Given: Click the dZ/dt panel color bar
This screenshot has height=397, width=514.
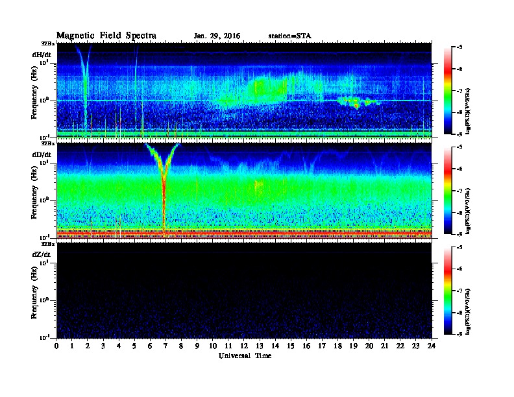Looking at the screenshot, I should click(x=448, y=291).
